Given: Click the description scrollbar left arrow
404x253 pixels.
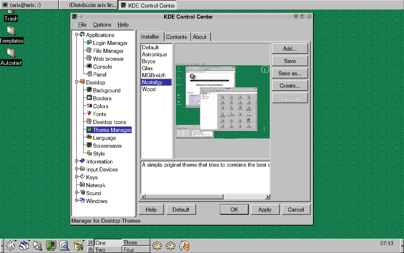Looking at the screenshot, I should (143, 197).
